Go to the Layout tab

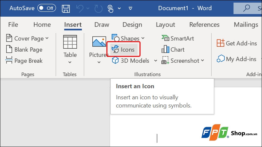point(165,25)
